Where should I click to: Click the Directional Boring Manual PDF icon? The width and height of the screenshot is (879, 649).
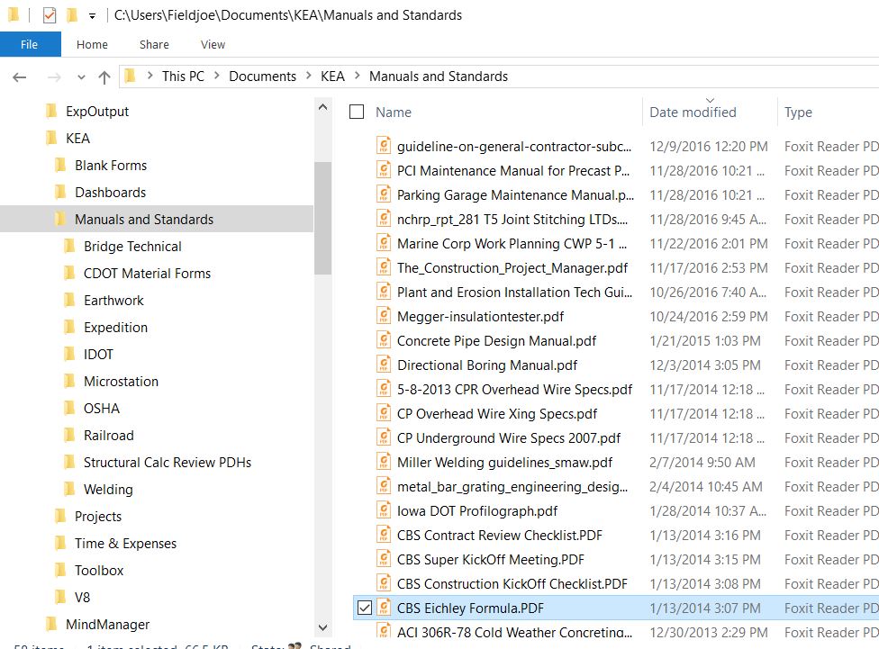(384, 365)
